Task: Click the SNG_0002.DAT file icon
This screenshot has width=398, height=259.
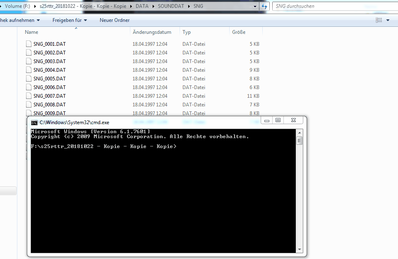Action: (29, 52)
